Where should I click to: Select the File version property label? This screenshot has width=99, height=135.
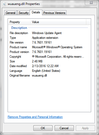tap(17, 42)
